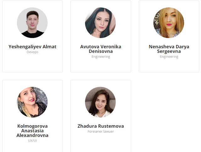Viewport: 201px width, 152px height.
Task: Open the Zhadura Rustemova name heading
Action: point(101,126)
